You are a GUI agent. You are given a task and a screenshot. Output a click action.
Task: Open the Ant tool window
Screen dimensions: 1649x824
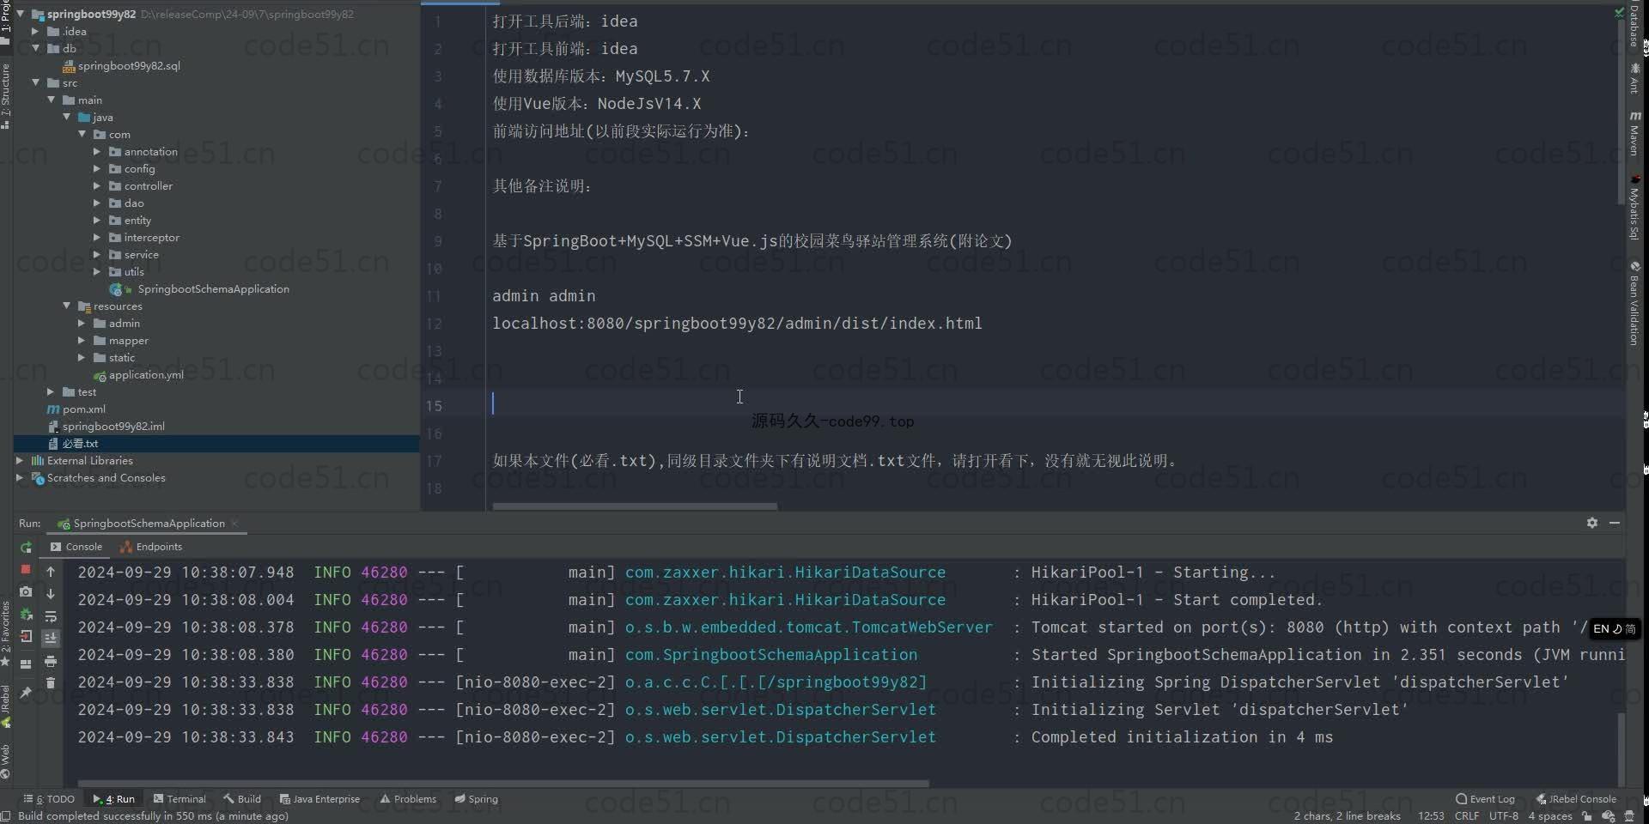(1634, 79)
